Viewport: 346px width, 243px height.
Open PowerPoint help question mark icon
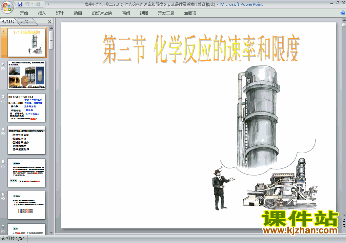click(343, 13)
